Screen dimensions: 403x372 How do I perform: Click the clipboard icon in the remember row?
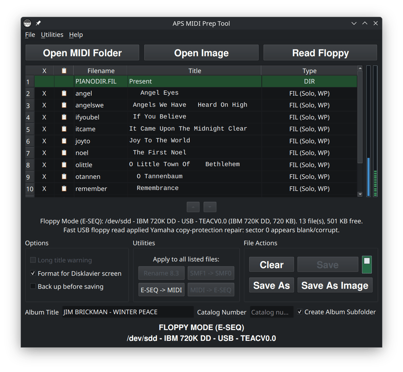64,189
